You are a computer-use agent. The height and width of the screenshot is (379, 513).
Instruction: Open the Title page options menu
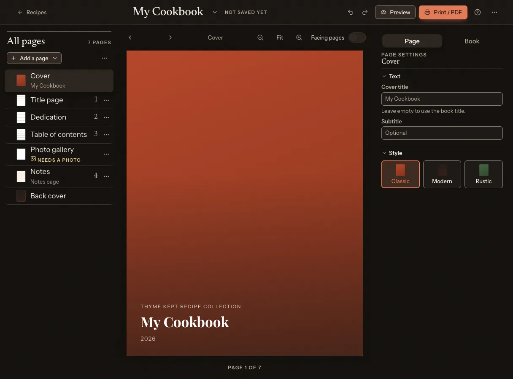(x=106, y=100)
